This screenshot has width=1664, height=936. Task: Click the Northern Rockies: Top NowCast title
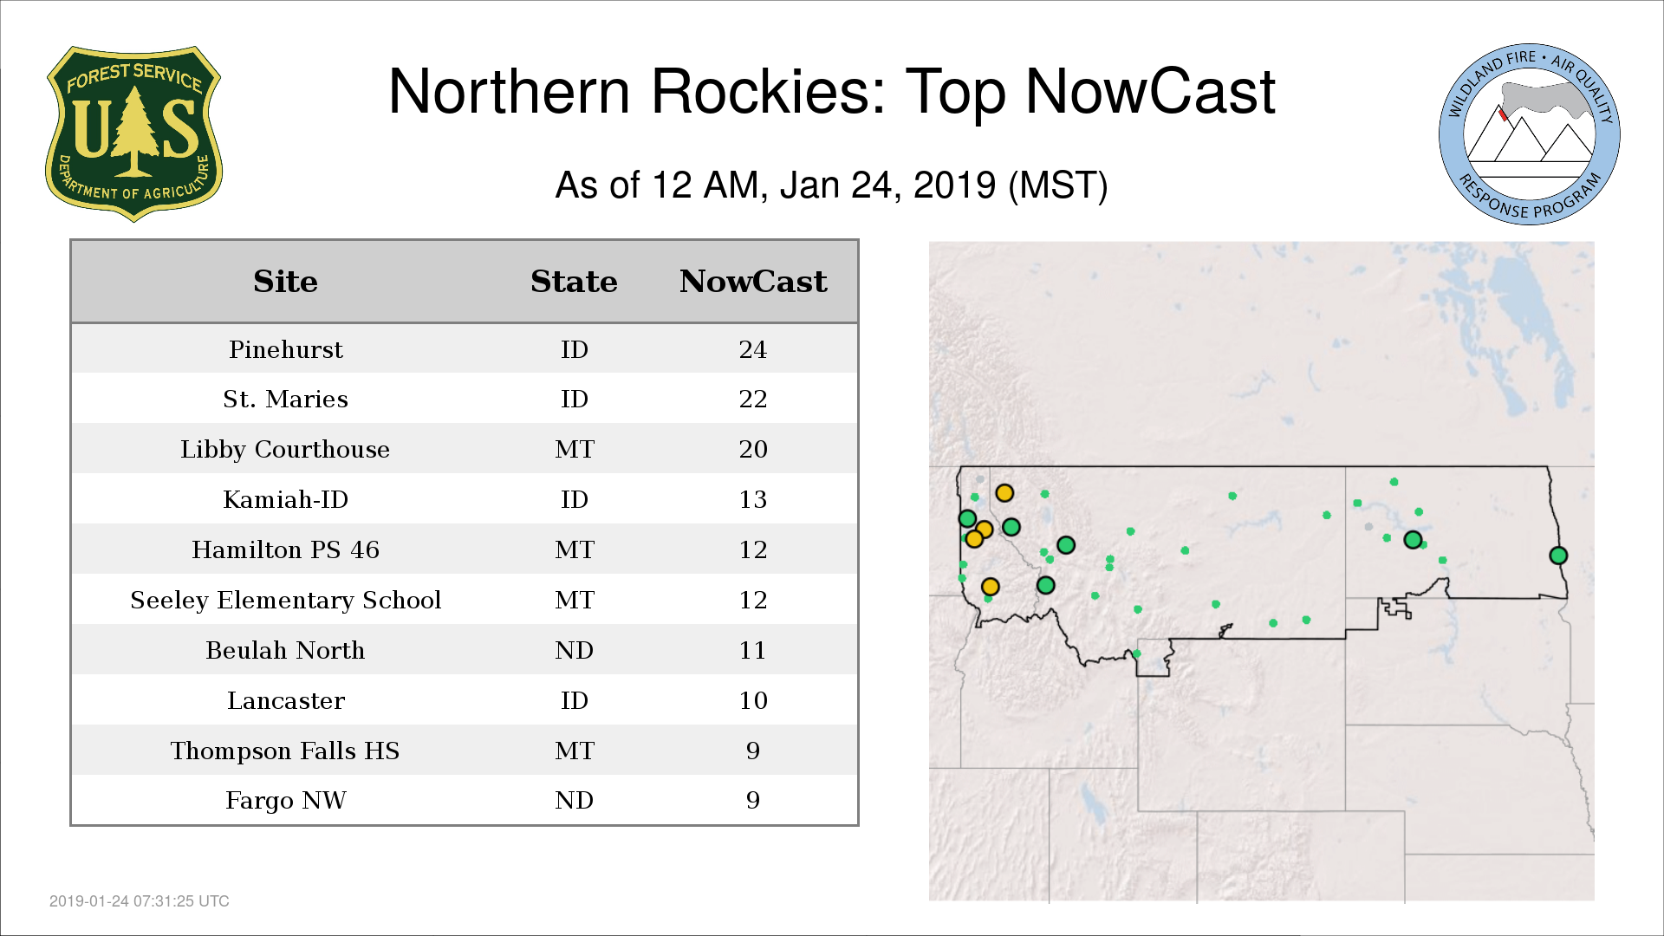tap(831, 92)
